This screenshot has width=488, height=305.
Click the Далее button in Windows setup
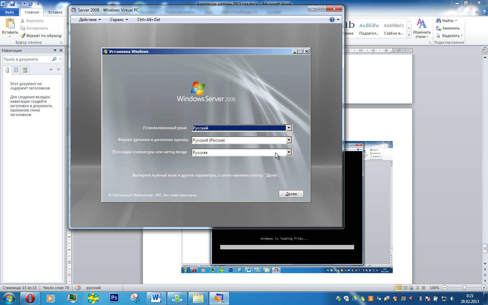291,194
